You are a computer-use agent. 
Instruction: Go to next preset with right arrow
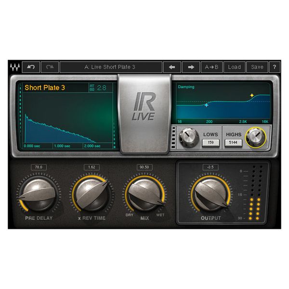[191, 67]
